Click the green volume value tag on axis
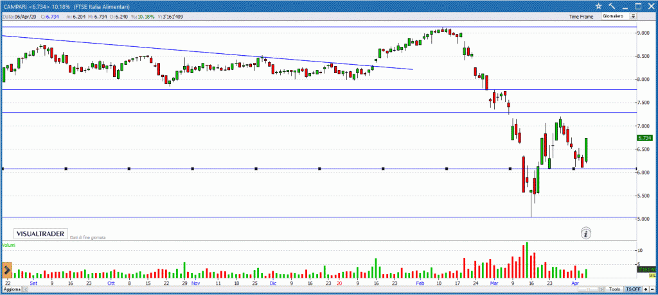The width and height of the screenshot is (658, 295). tap(646, 269)
